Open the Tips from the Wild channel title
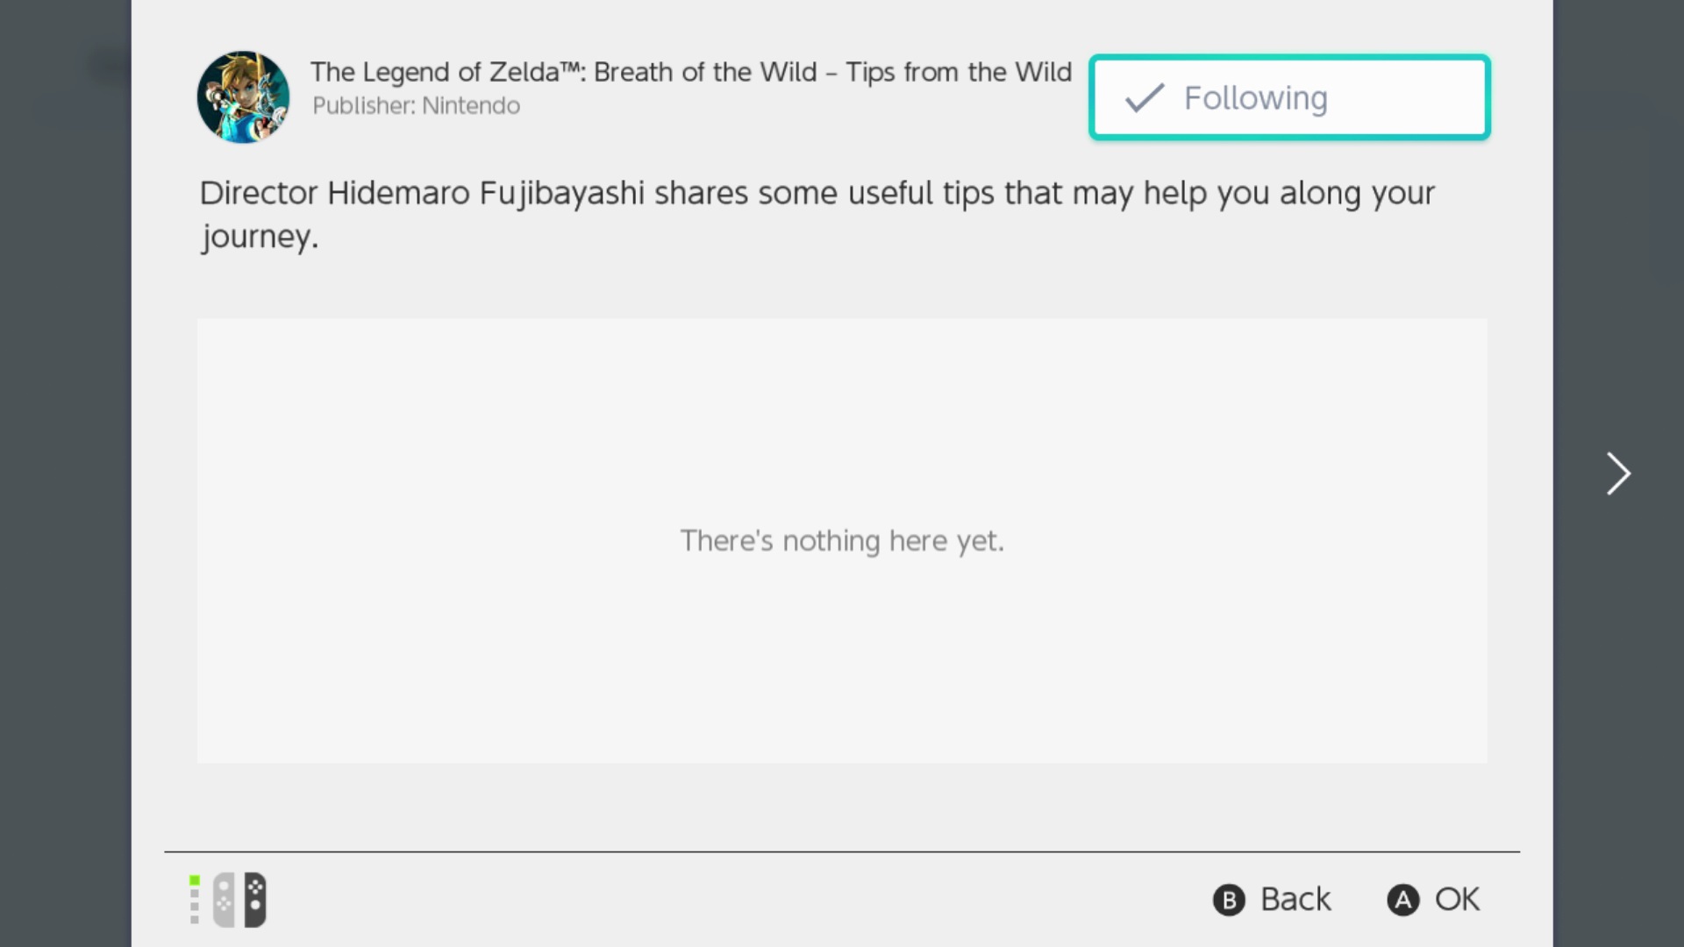 point(690,72)
